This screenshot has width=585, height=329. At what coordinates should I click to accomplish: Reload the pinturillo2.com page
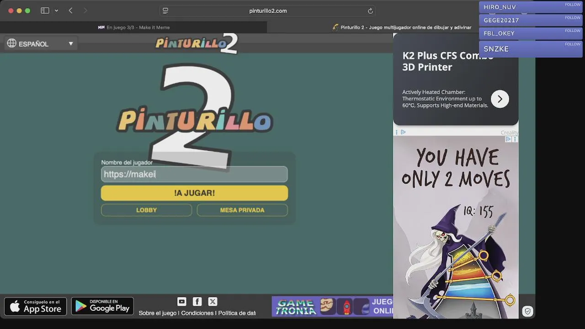370,11
